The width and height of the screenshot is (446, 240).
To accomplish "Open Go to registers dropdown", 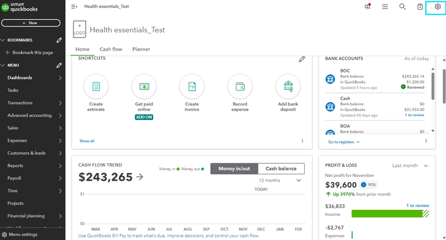I will click(344, 142).
